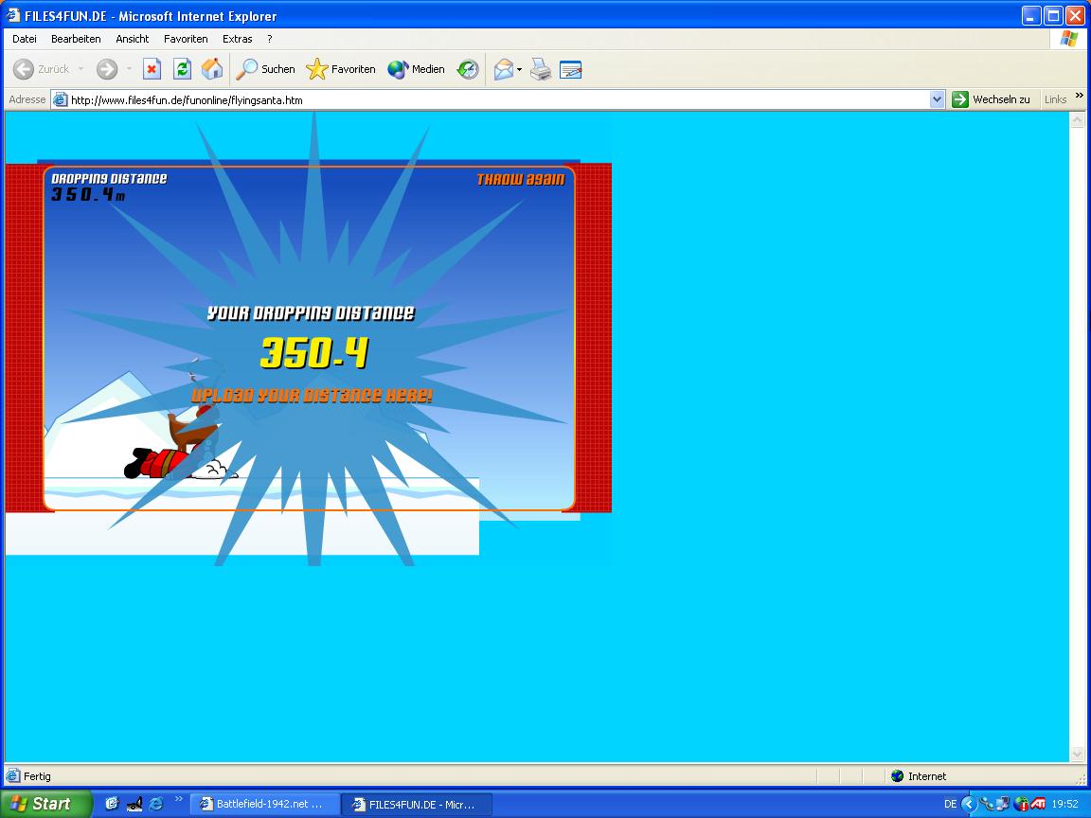Go to the home page icon
The width and height of the screenshot is (1091, 818).
(212, 69)
